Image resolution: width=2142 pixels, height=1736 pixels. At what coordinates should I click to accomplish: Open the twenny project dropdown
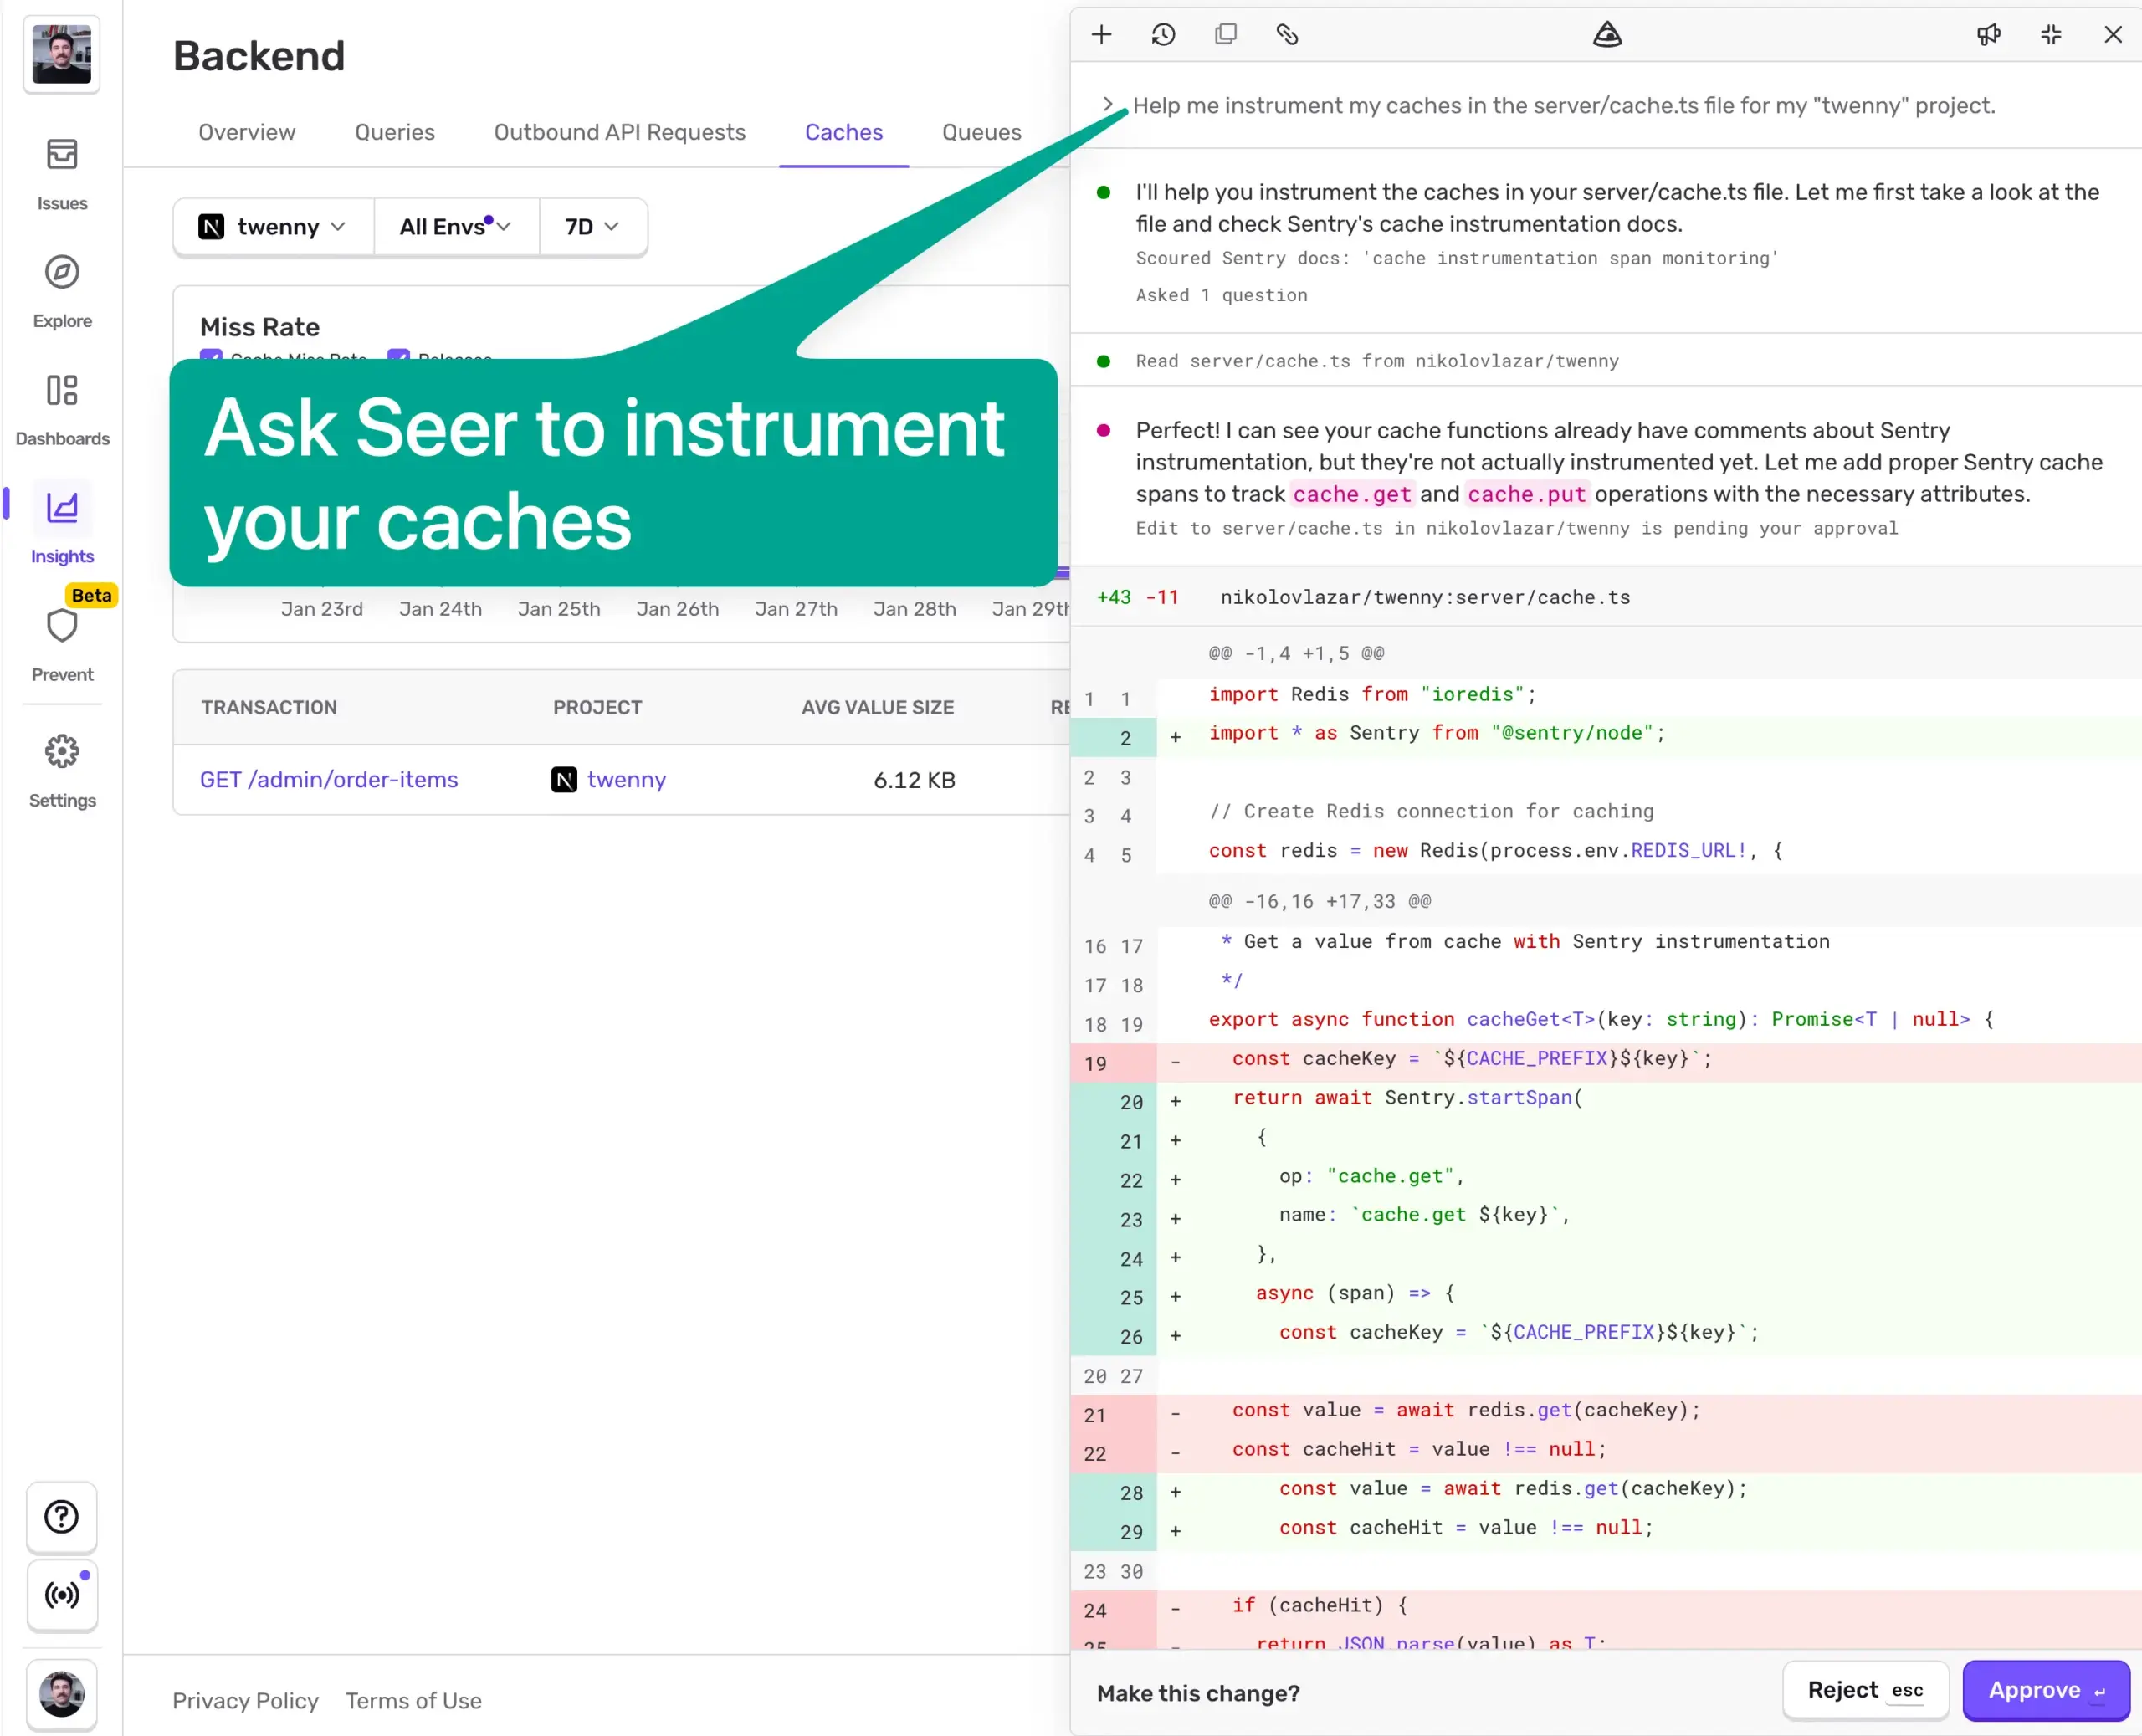click(x=273, y=227)
